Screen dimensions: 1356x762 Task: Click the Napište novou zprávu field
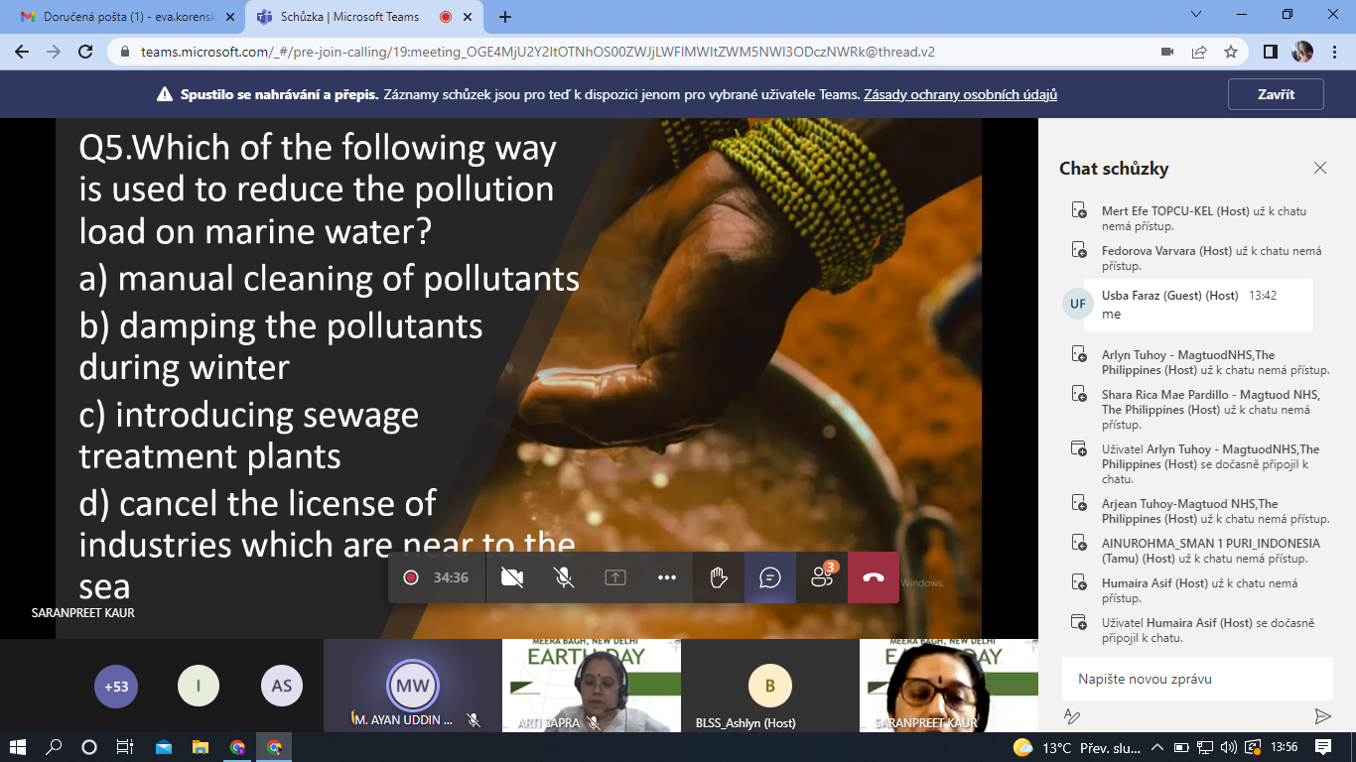click(x=1197, y=680)
